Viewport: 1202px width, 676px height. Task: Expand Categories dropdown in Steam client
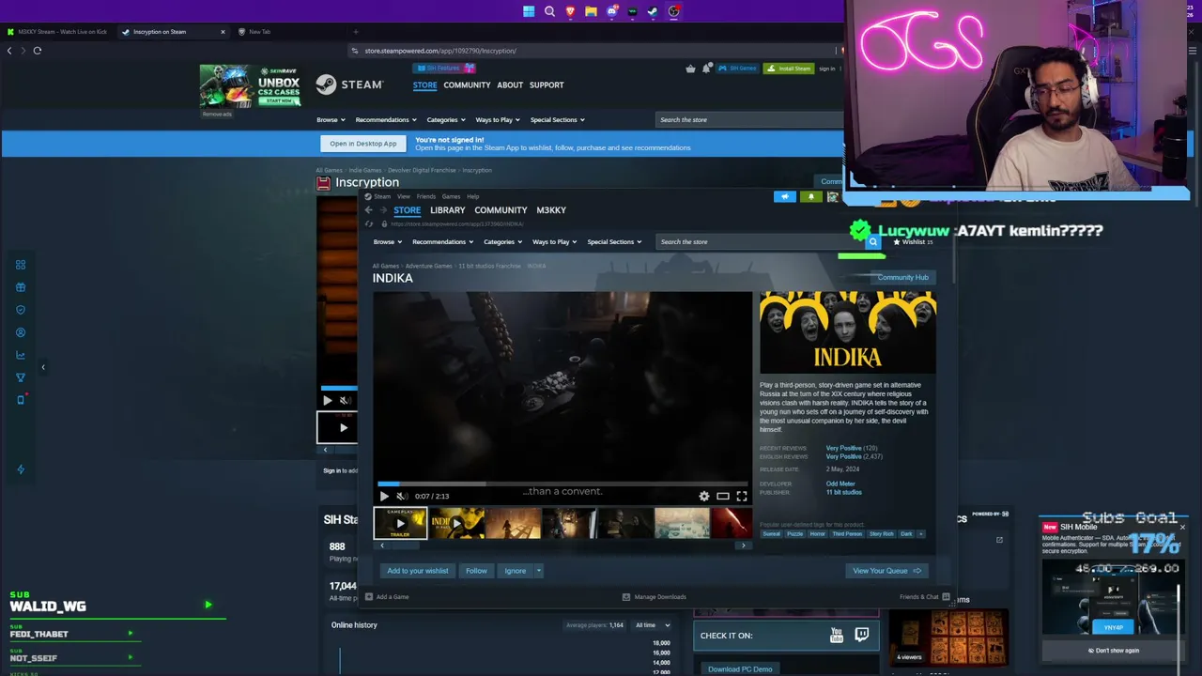[502, 242]
